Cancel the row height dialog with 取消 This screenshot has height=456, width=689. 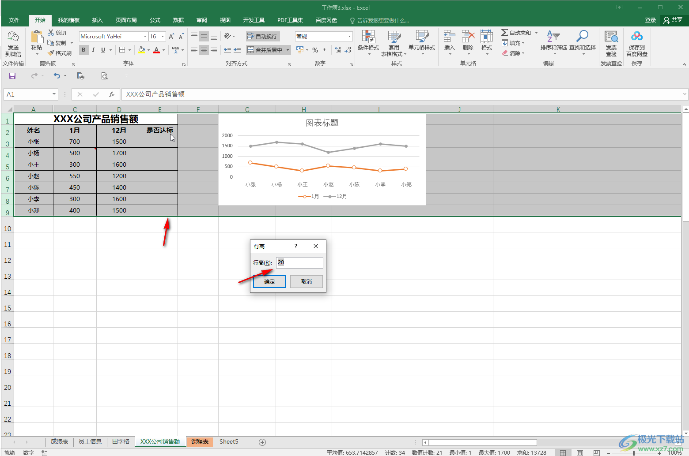point(306,281)
